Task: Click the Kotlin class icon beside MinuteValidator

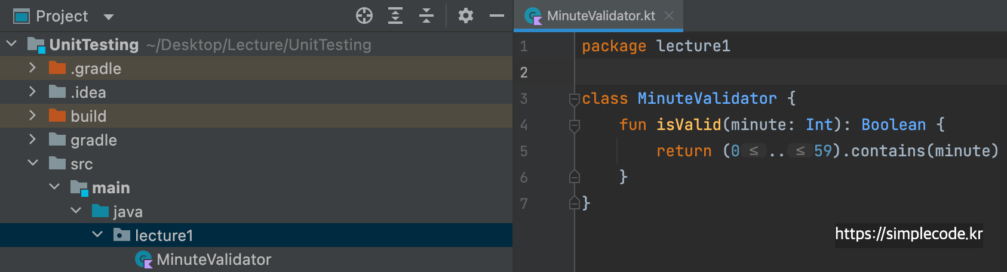Action: (x=144, y=259)
